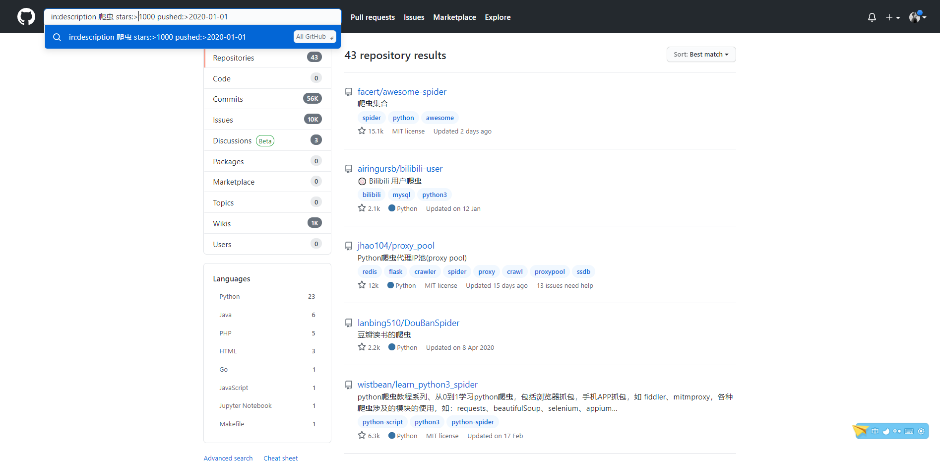The height and width of the screenshot is (461, 940).
Task: Click the repository icon beside facert/awesome-spider
Action: pyautogui.click(x=349, y=92)
